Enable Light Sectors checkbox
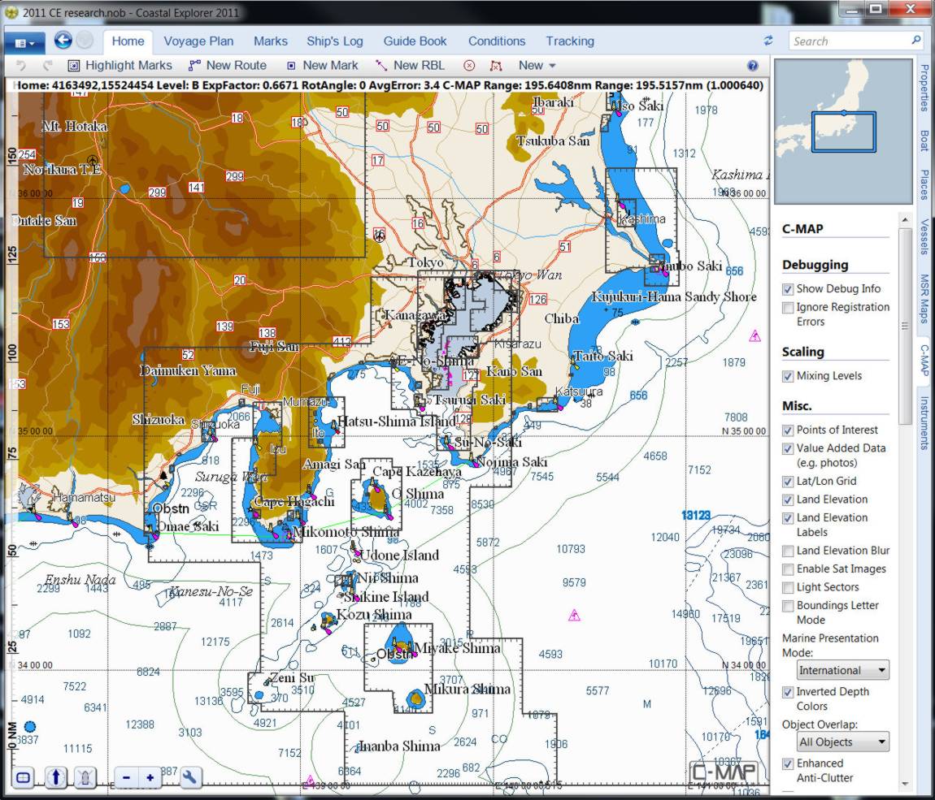Screen dimensions: 935x800 (x=788, y=587)
